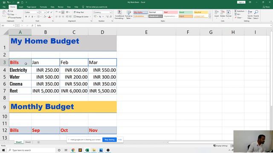Click the Cut scissors icon
273x153 pixels.
coord(9,11)
